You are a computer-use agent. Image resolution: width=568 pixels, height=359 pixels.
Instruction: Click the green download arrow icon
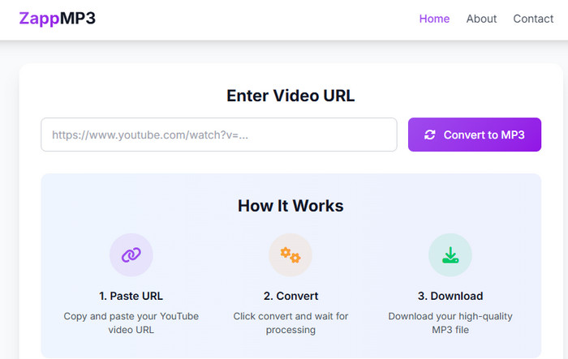[x=450, y=255]
